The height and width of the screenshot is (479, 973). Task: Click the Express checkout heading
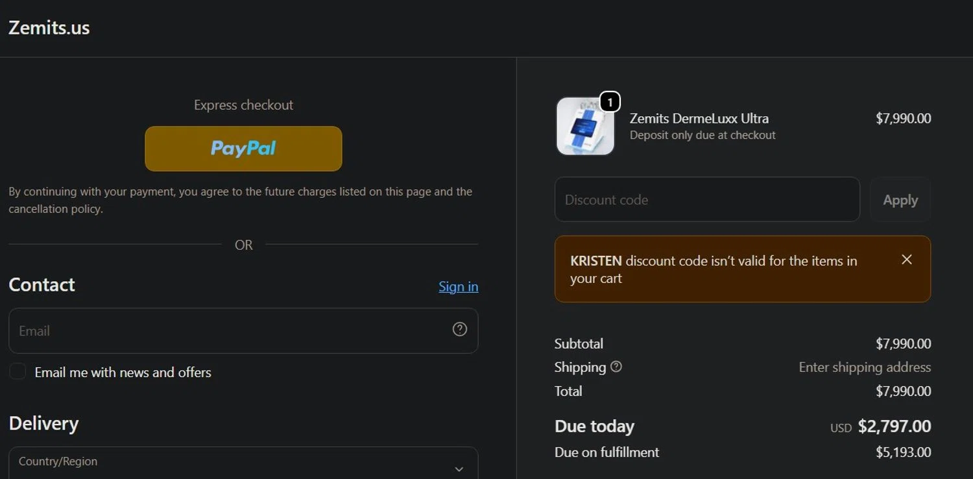[243, 105]
